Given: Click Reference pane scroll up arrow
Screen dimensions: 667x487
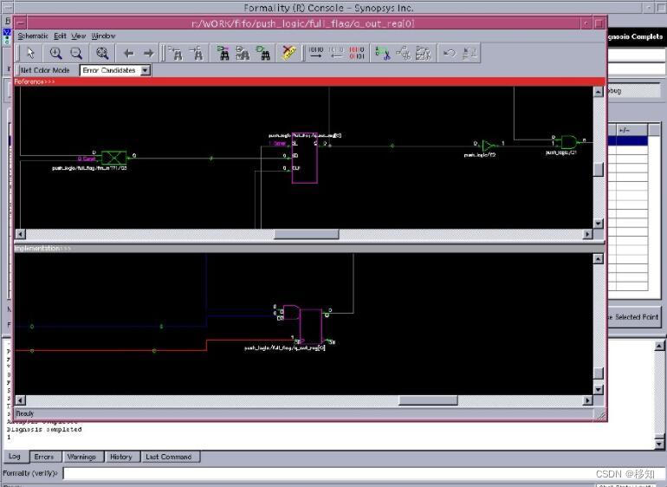Looking at the screenshot, I should pos(599,92).
